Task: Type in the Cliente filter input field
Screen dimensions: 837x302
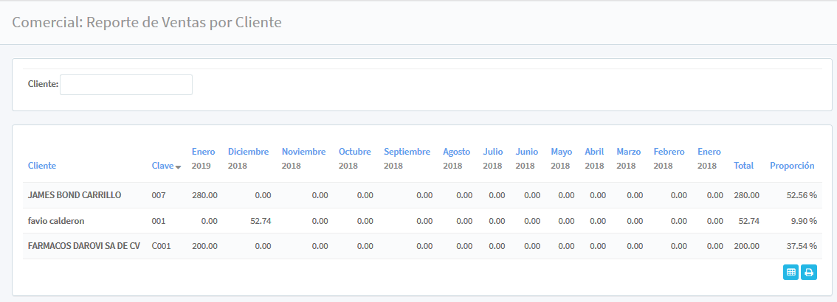Action: point(126,85)
